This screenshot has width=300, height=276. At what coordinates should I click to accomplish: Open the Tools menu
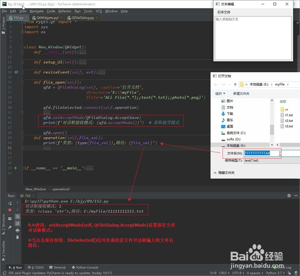(x=88, y=11)
